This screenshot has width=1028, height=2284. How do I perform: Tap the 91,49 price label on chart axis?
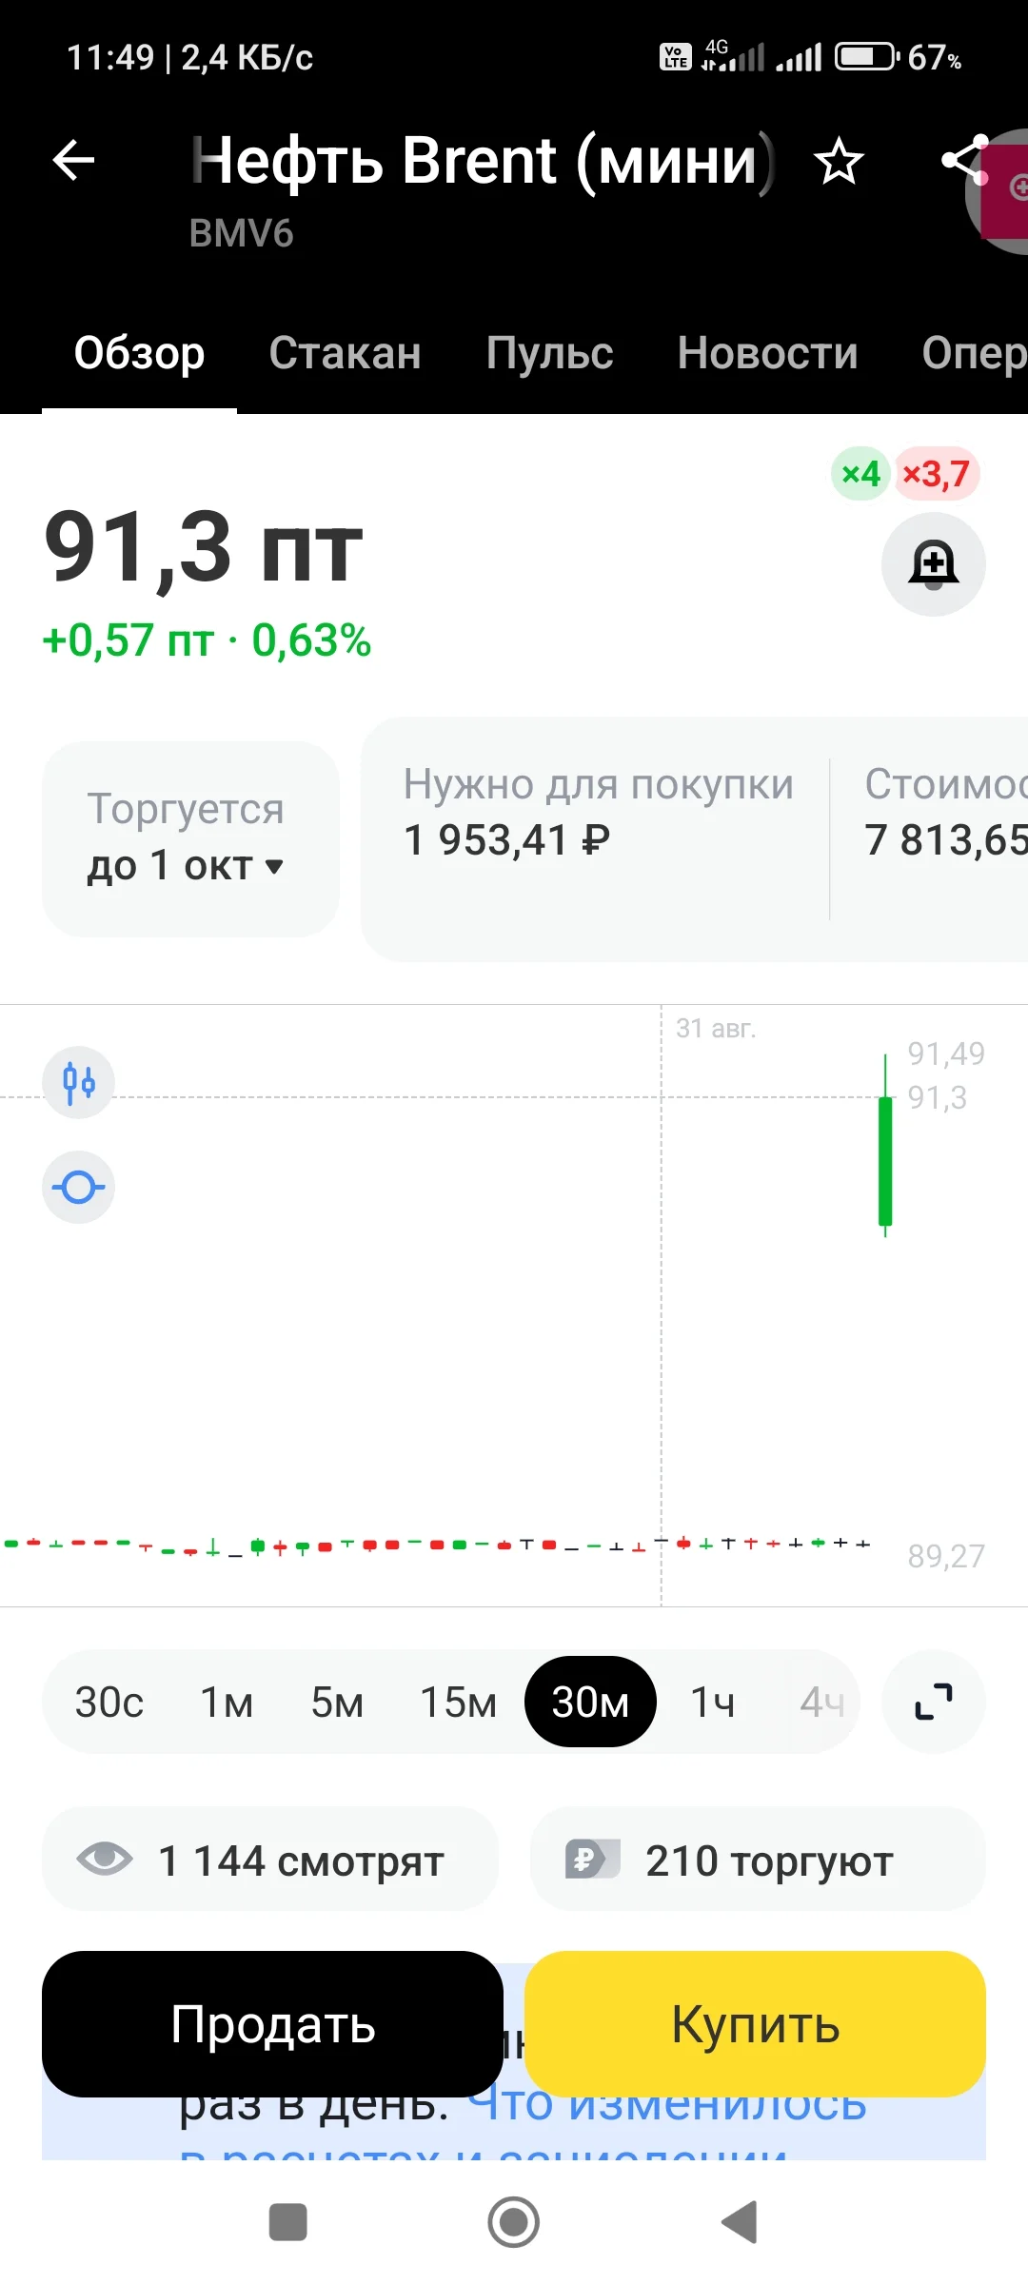[x=946, y=1053]
